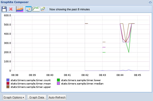Click the blue timer.count legend swatch
Image resolution: width=153 pixels, height=101 pixels.
pos(8,80)
